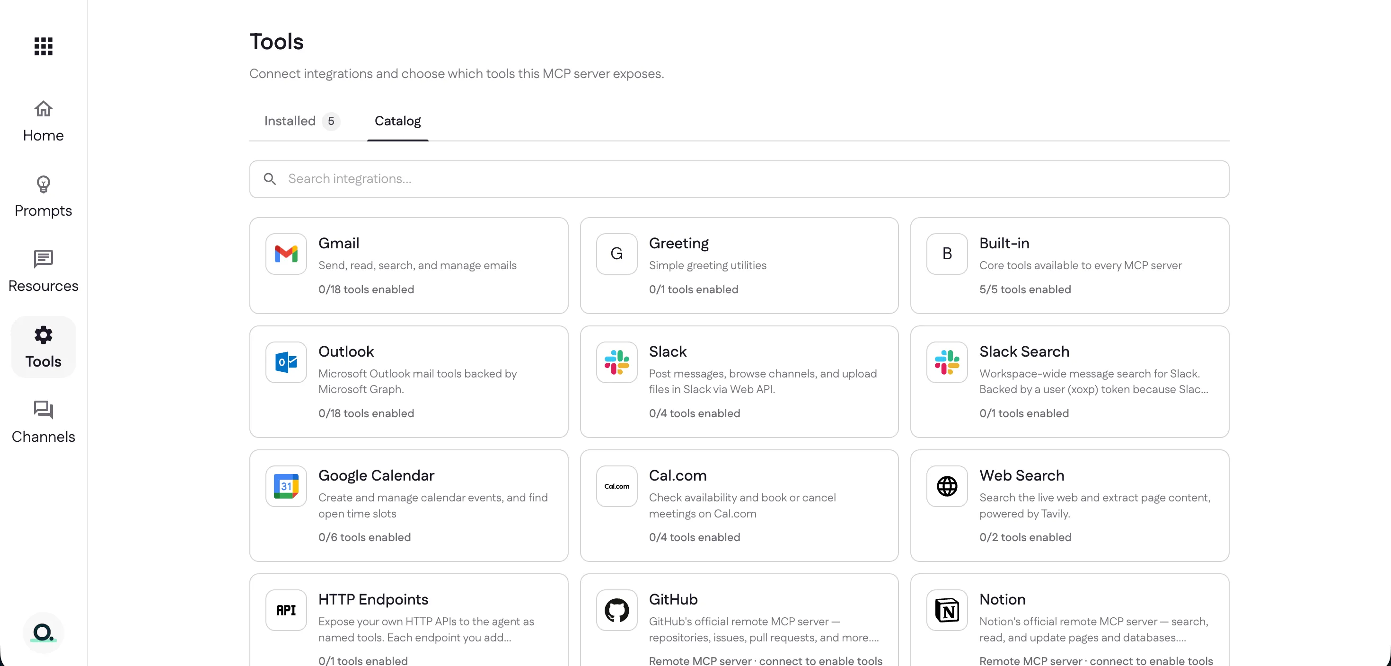This screenshot has height=666, width=1391.
Task: Click the search magnifier icon
Action: (x=270, y=179)
